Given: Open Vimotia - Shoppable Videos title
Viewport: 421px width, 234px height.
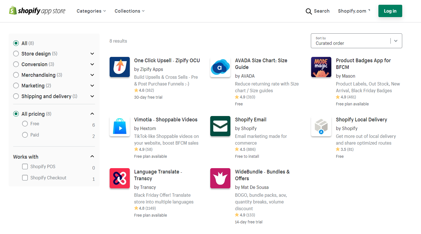Looking at the screenshot, I should coord(166,120).
